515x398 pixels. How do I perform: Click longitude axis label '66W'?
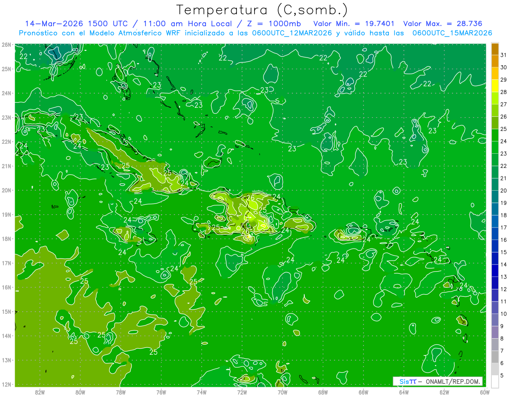(x=363, y=392)
